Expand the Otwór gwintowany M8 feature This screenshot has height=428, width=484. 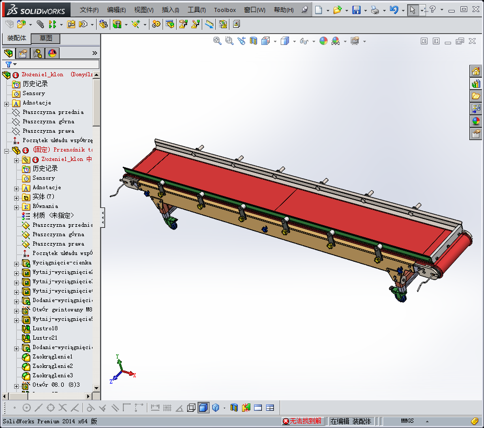point(16,311)
